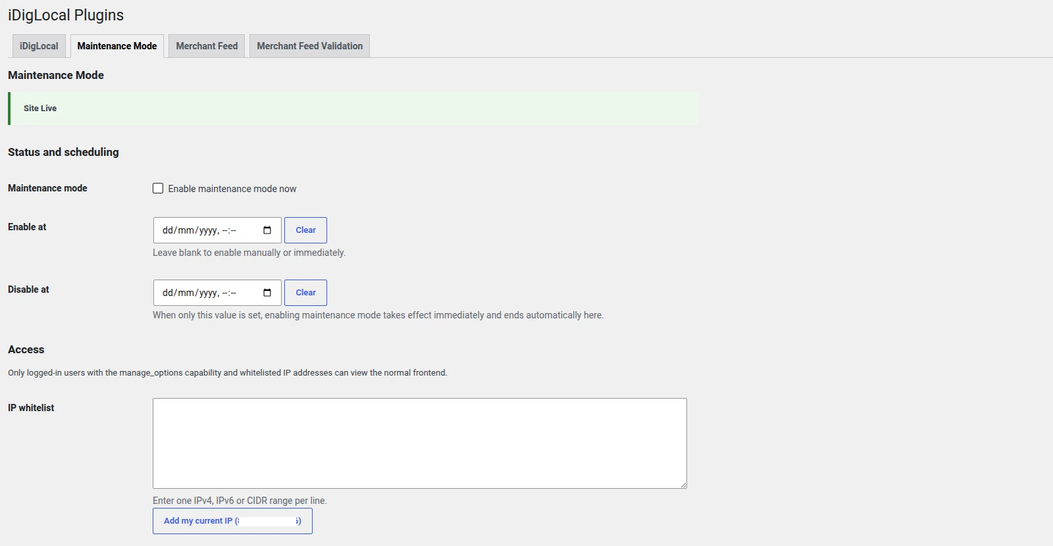Open the iDigLocal tab
Viewport: 1053px width, 546px height.
[39, 46]
